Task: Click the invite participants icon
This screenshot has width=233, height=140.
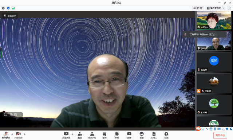Action: pyautogui.click(x=80, y=135)
